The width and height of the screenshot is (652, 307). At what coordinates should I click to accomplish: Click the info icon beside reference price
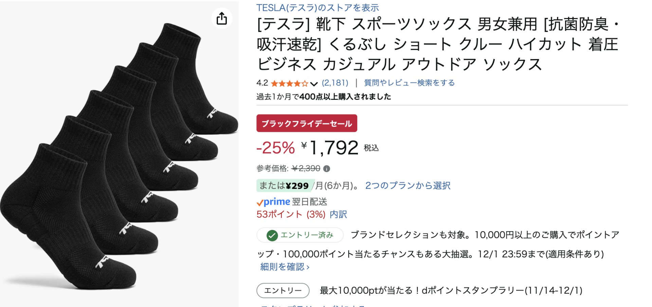(327, 168)
